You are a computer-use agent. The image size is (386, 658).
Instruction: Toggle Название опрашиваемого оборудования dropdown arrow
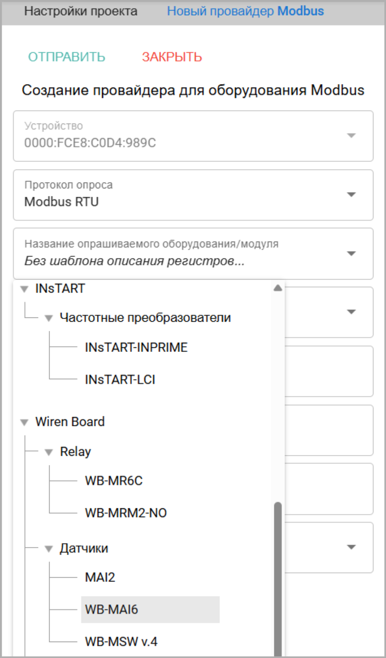pos(351,254)
